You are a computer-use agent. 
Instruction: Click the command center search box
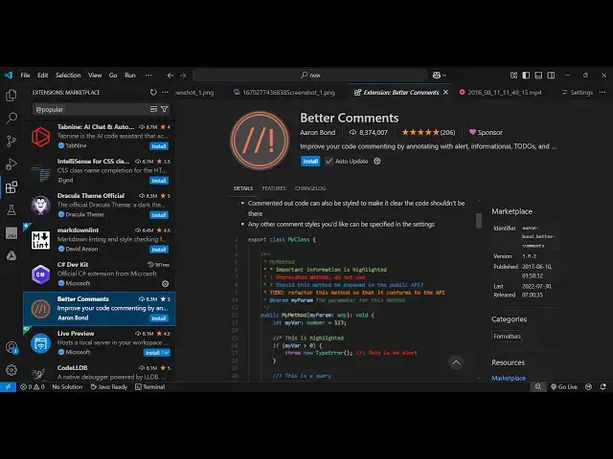(309, 75)
